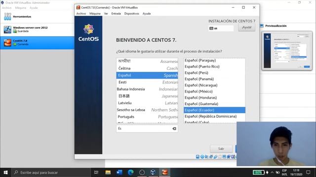Select Español (Puerto Rico) locale

214,66
